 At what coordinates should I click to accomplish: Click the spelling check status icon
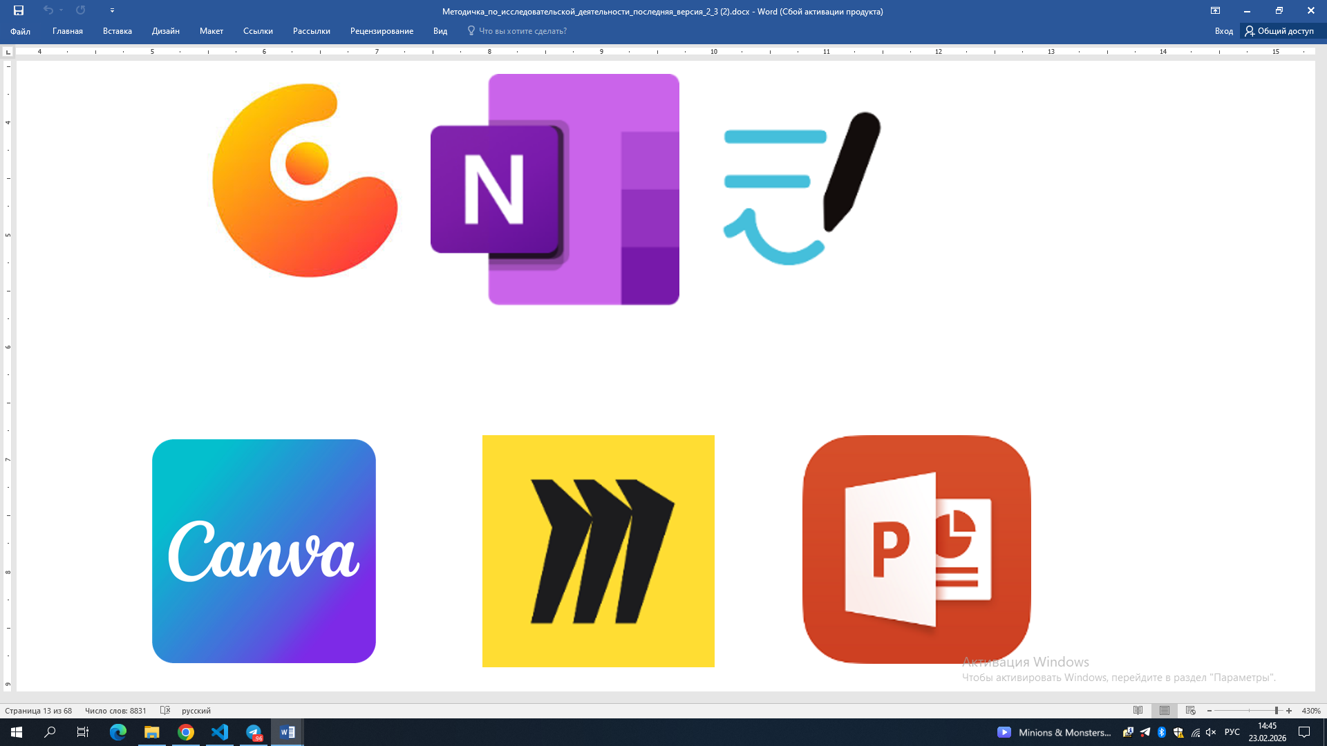pyautogui.click(x=165, y=710)
